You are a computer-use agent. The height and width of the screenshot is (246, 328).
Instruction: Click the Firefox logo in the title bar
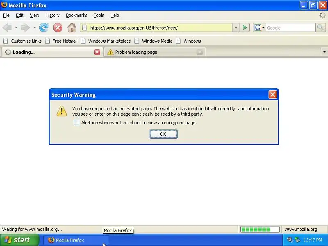(x=4, y=5)
